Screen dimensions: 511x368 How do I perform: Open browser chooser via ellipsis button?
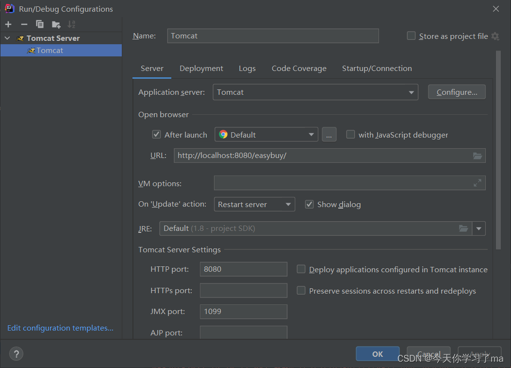click(x=329, y=134)
